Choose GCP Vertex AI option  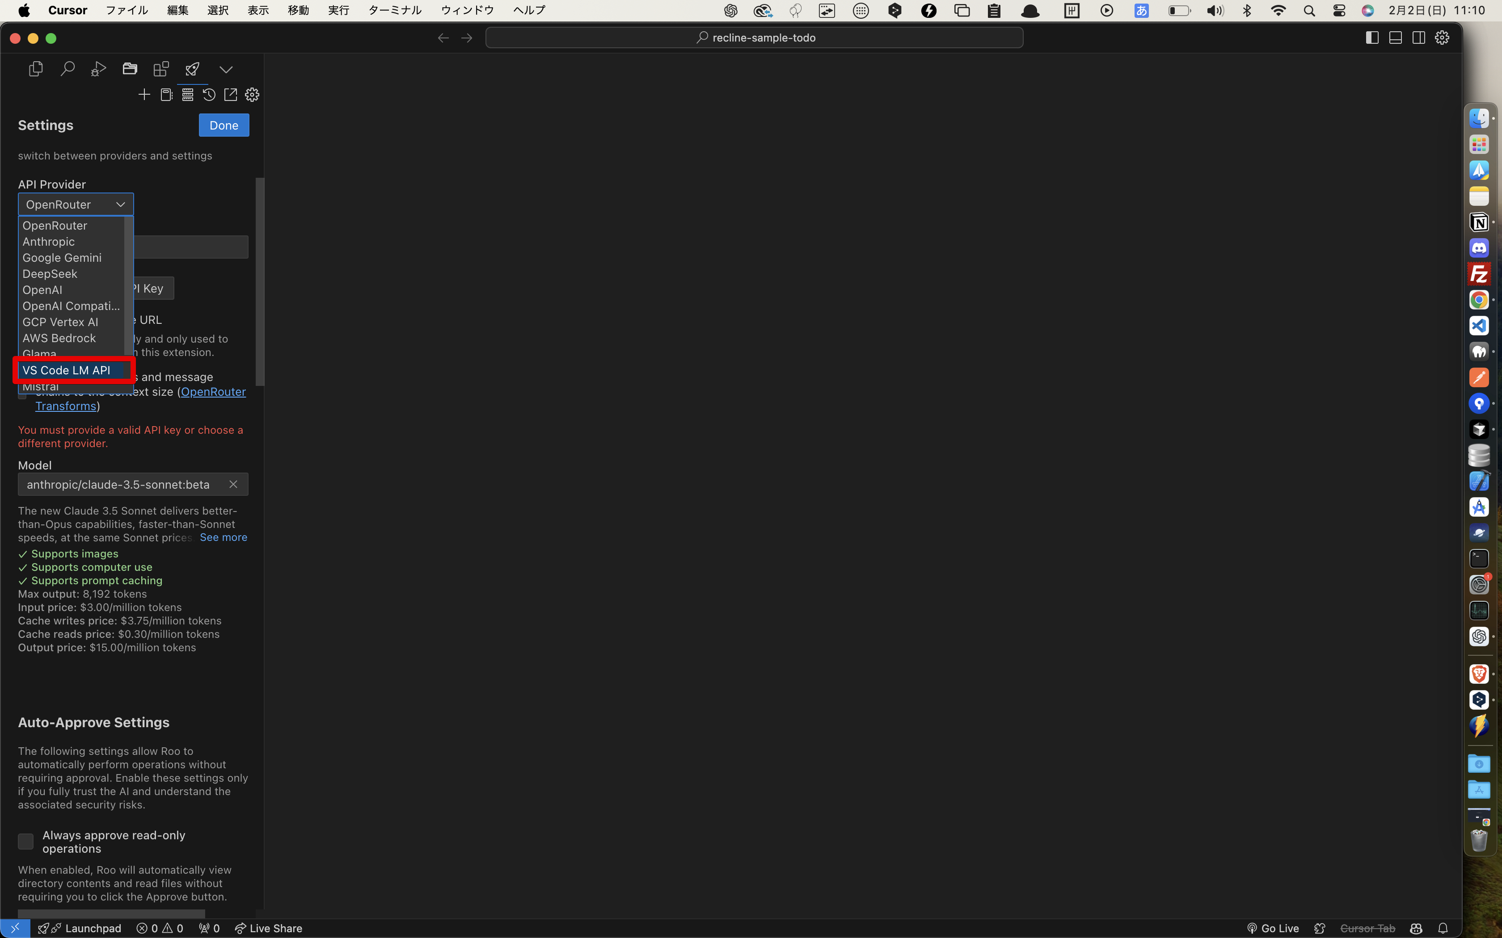pyautogui.click(x=72, y=322)
